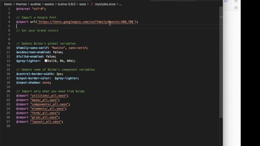Viewport: 260px width, 146px height.
Task: Click '$grey-lighter:' declaration on line 13
Action: [28, 61]
